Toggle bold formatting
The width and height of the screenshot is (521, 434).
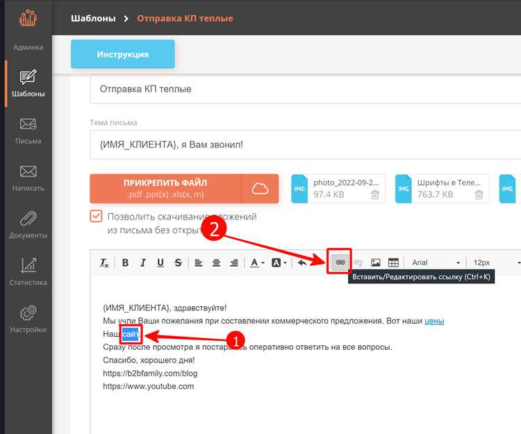(x=125, y=262)
